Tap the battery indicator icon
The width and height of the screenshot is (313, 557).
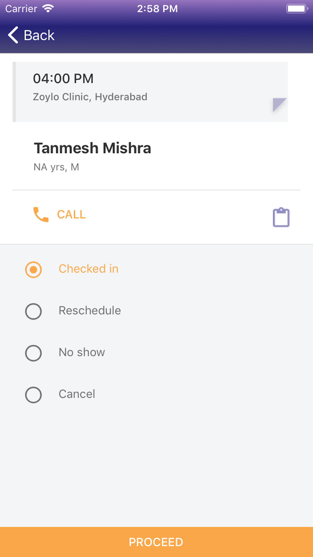pos(297,8)
